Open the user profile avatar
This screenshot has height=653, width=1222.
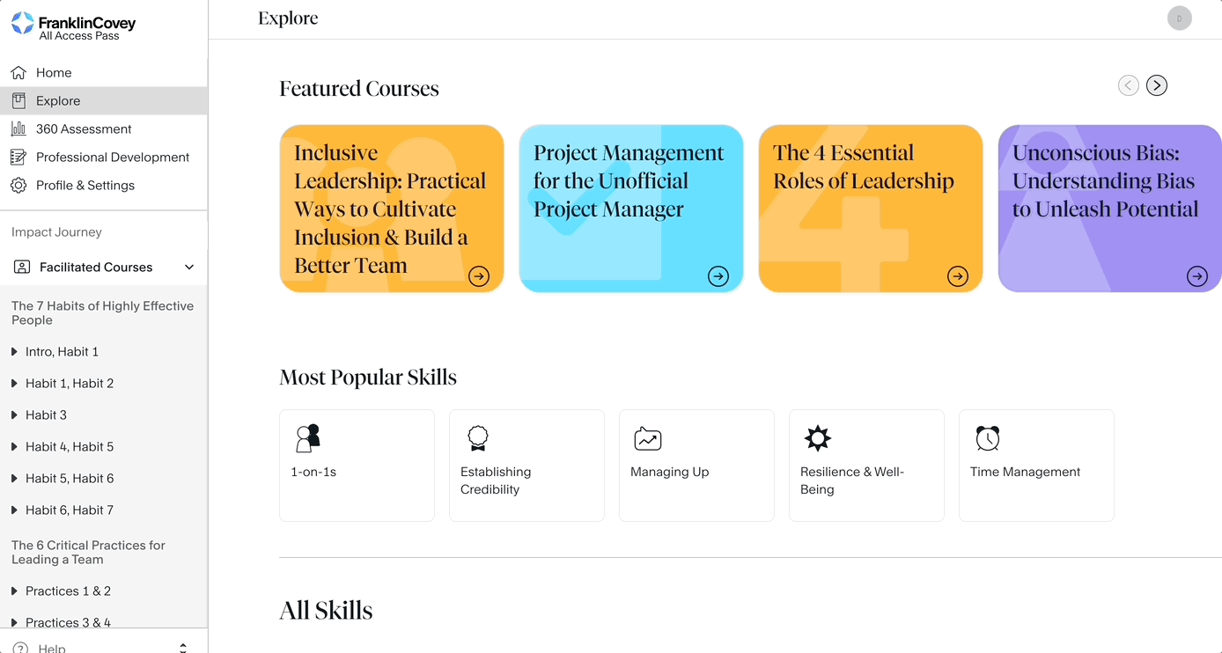[x=1179, y=18]
